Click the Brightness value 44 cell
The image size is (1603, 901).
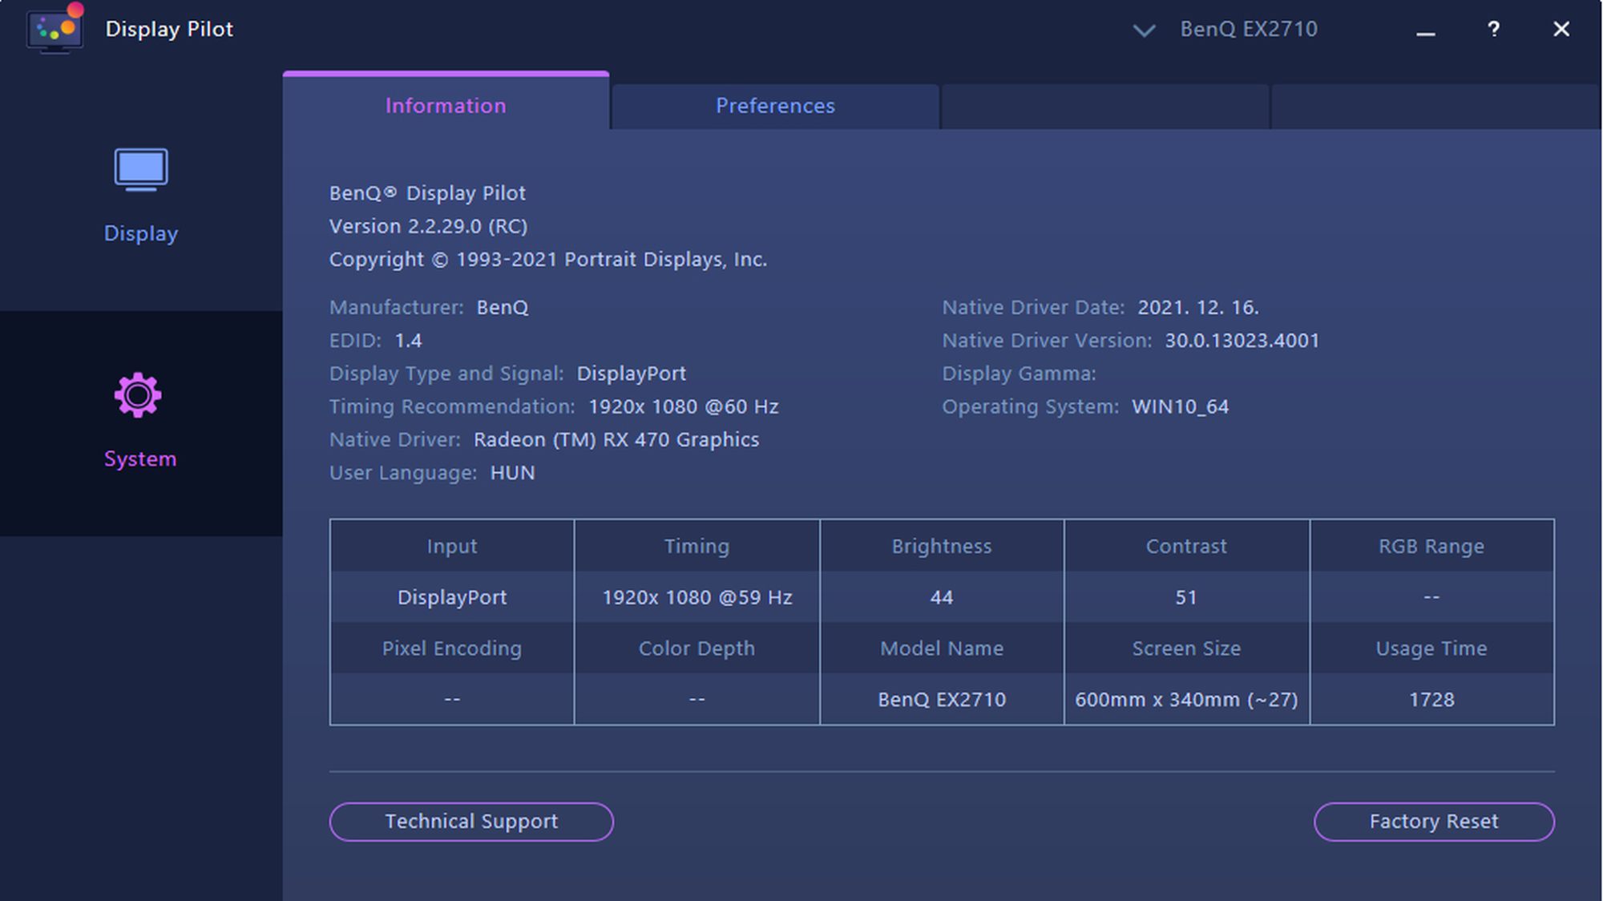(942, 597)
